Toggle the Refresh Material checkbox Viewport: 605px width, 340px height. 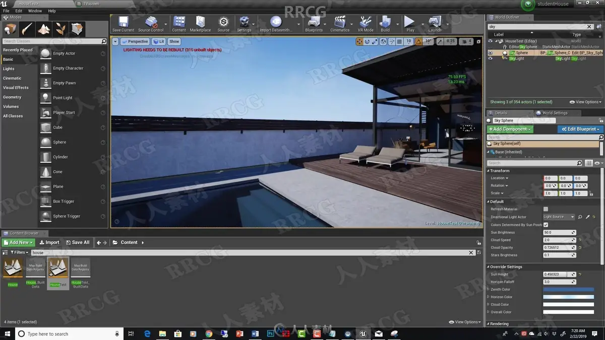point(546,209)
